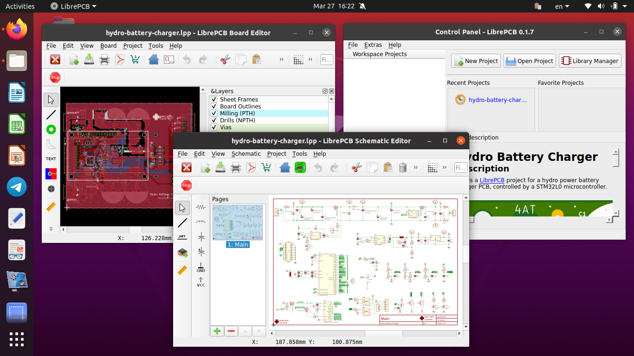Screen dimensions: 634x356
Task: Add a GND symbol to the schematic
Action: (201, 267)
